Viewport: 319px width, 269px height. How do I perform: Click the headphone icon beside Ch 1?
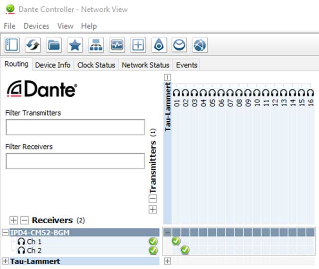tap(21, 242)
